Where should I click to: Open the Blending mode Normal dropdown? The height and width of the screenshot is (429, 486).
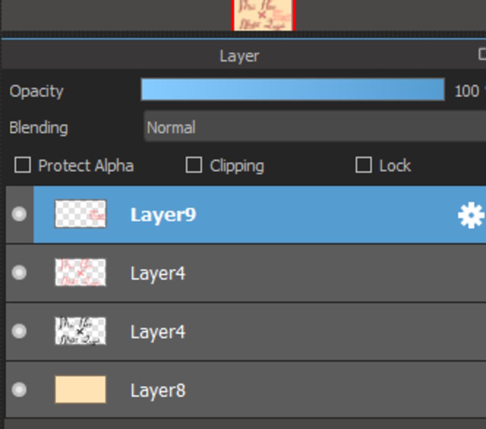315,127
